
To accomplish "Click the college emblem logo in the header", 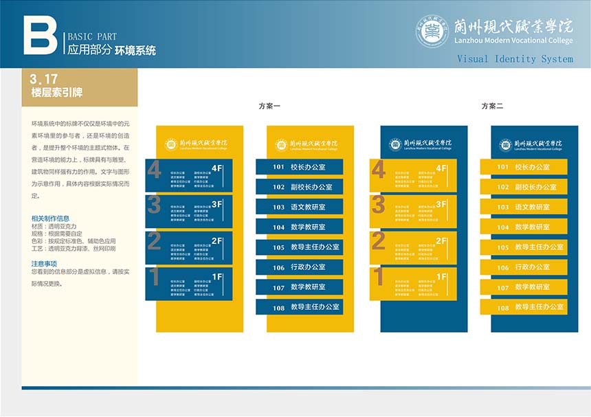I will tap(432, 32).
